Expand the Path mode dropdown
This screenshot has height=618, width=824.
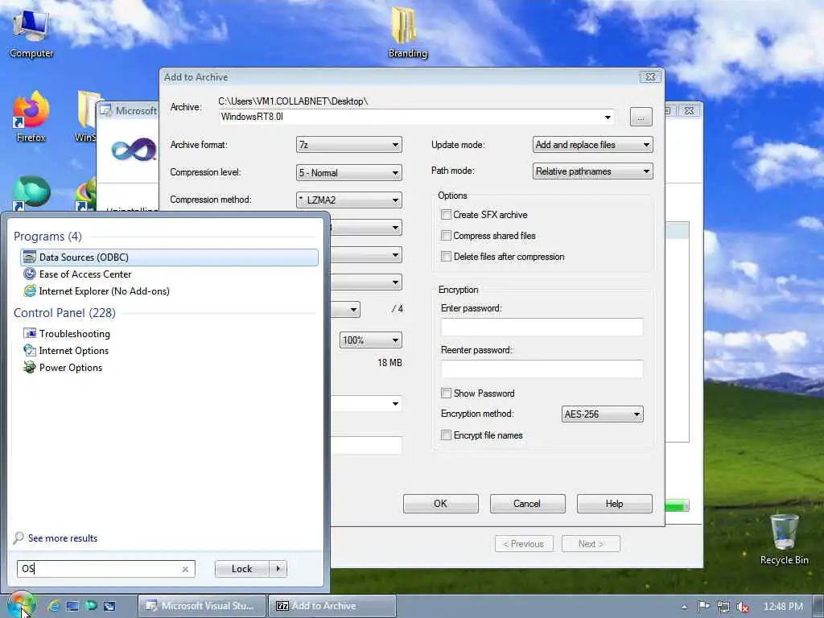pyautogui.click(x=593, y=171)
